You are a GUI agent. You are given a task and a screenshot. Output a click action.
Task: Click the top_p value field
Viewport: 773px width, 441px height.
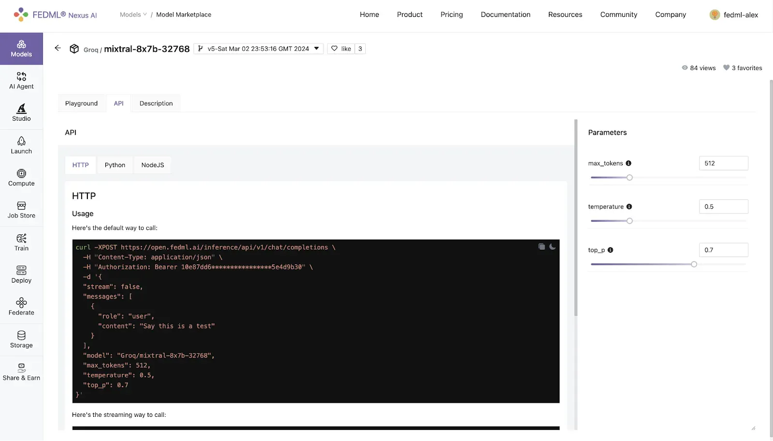point(724,250)
